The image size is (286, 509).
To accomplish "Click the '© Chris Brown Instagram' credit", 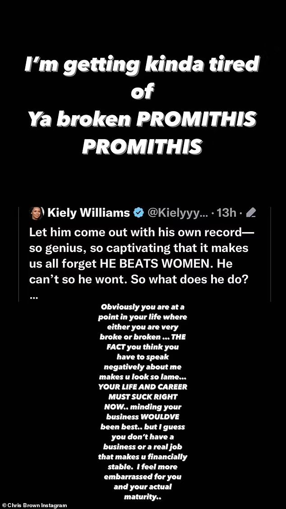I will pos(34,505).
